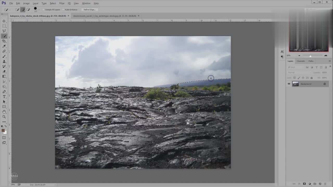Select the Move tool
Screen dimensions: 333x187
[4, 21]
